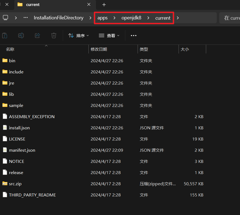The width and height of the screenshot is (240, 215).
Task: Select the ASSEMBLY_EXCEPTION file icon
Action: [x=5, y=117]
